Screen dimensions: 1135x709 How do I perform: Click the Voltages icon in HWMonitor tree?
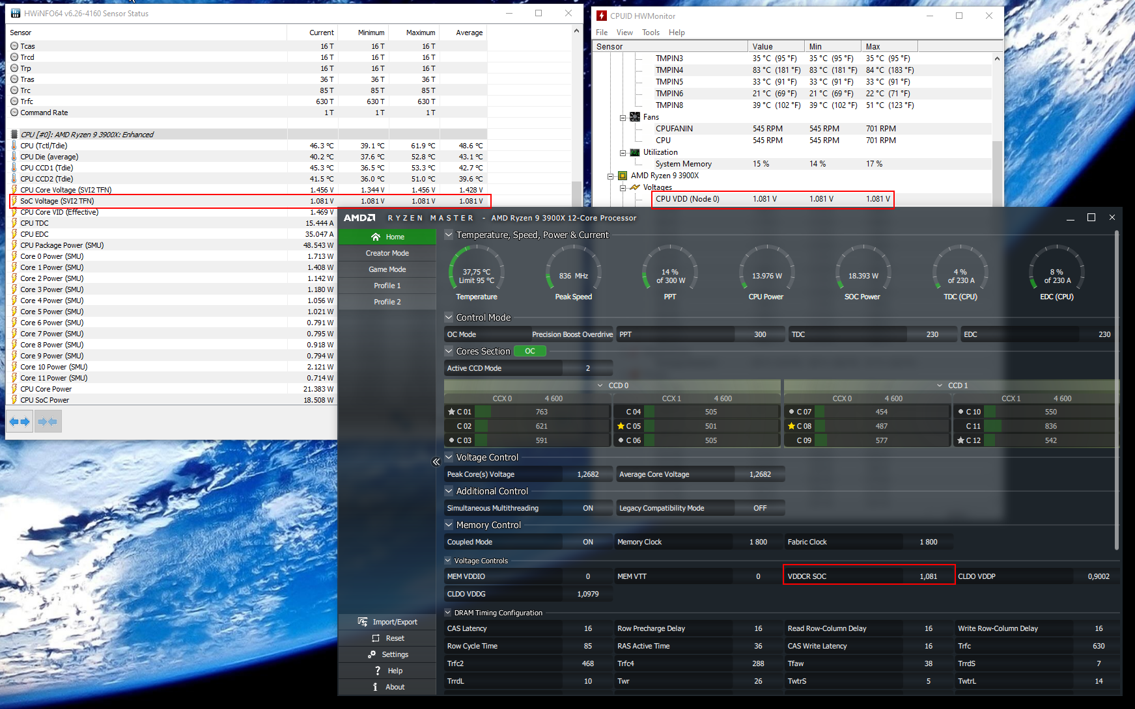635,187
